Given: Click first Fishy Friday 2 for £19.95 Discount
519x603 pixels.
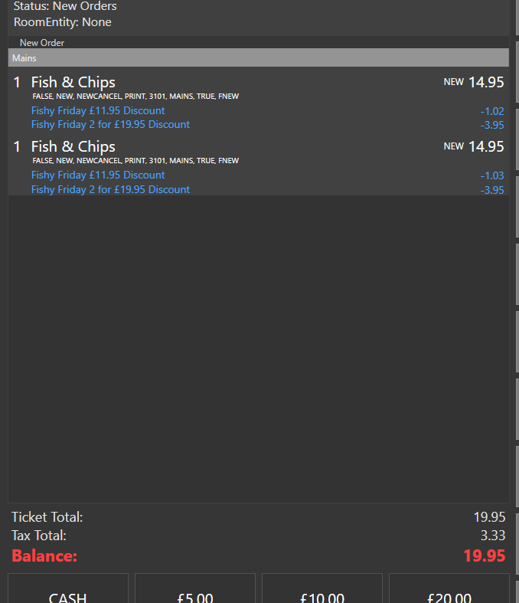Looking at the screenshot, I should click(111, 125).
